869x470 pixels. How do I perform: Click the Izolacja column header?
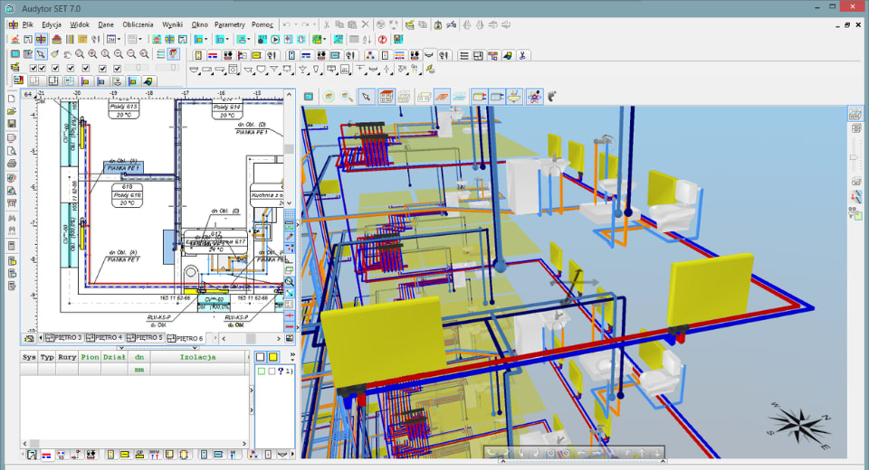[x=197, y=357]
